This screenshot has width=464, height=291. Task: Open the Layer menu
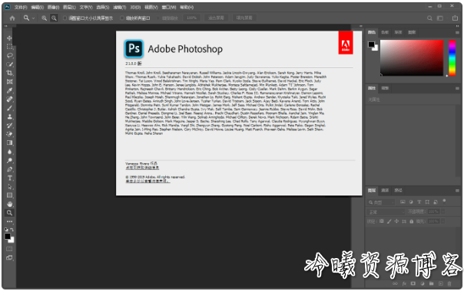click(x=70, y=7)
